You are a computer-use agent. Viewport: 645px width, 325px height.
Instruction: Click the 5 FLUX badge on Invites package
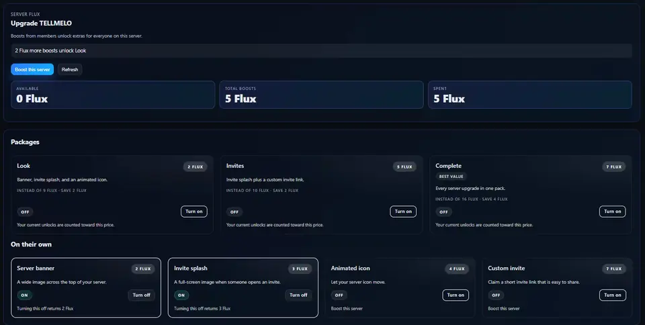click(x=404, y=167)
